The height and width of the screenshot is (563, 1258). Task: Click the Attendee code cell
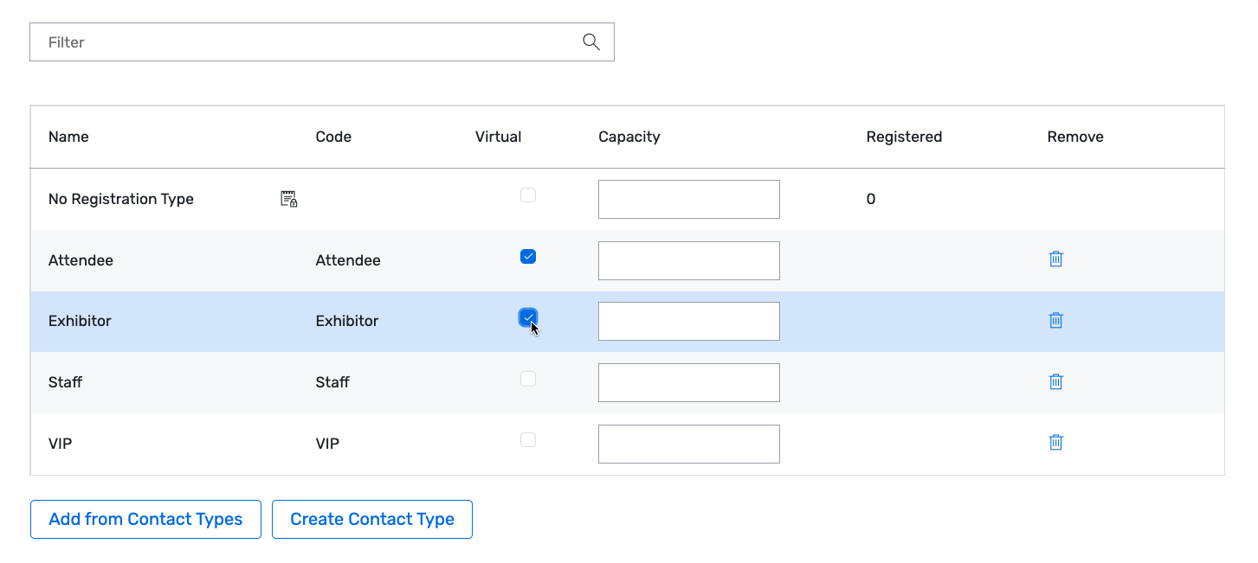click(x=348, y=260)
